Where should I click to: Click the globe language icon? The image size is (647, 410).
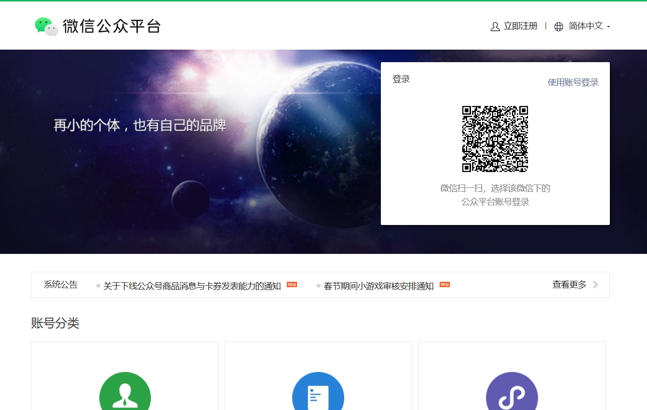click(559, 26)
